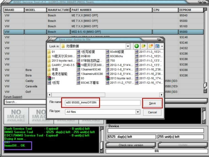Open folder named 01
Image resolution: width=209 pixels, height=157 pixels.
pyautogui.click(x=51, y=52)
